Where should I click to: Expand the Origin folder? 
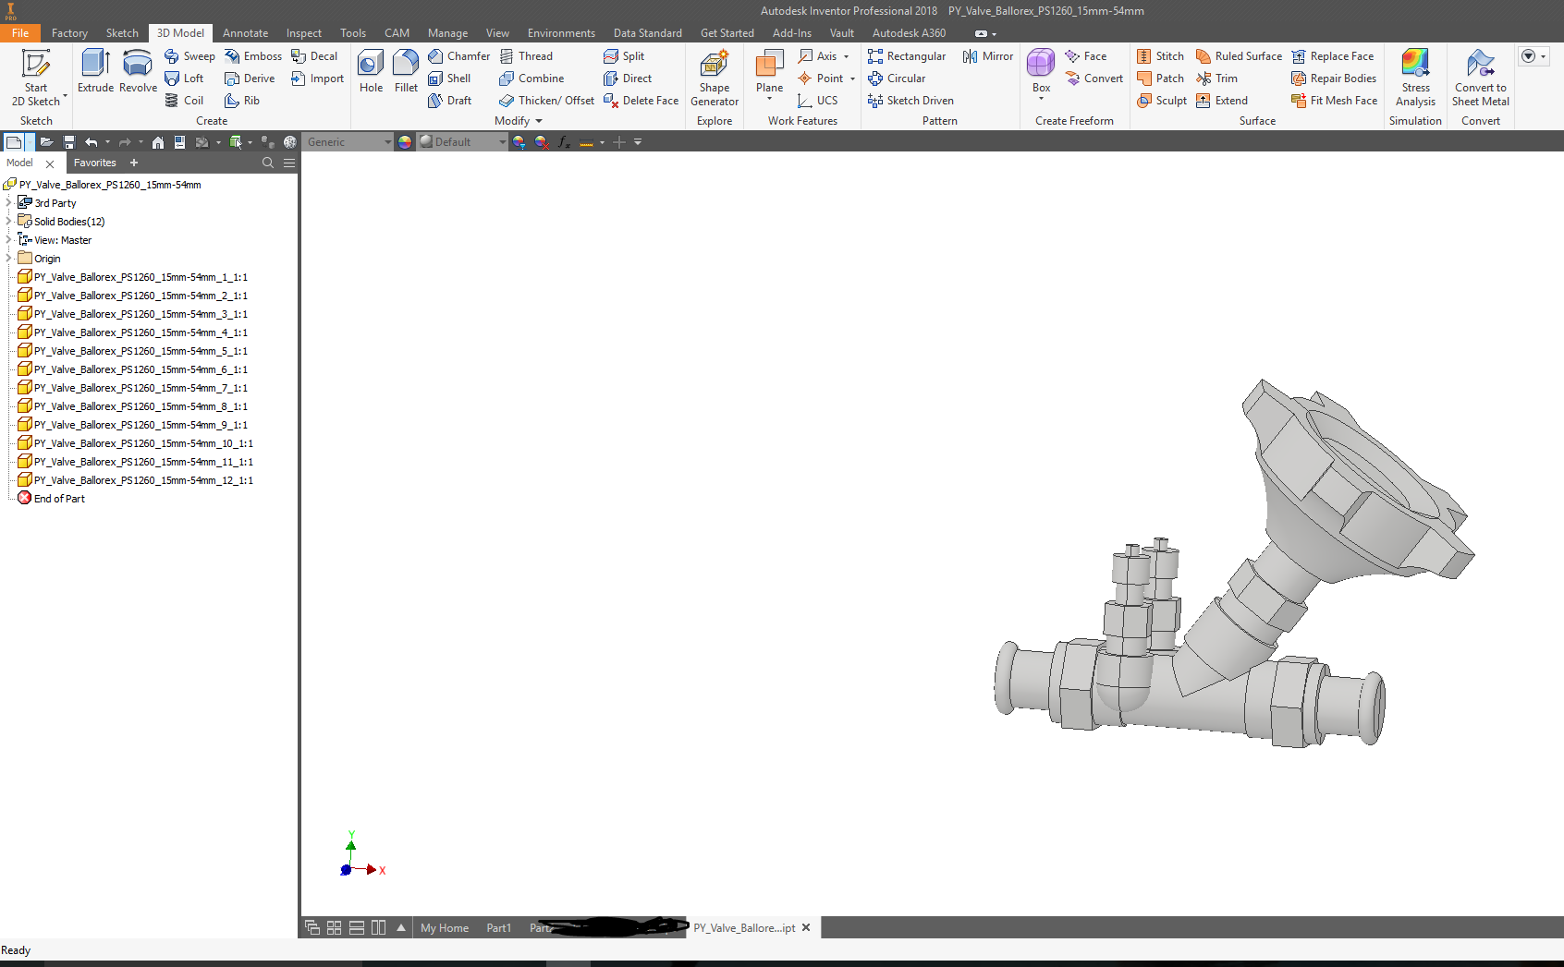pyautogui.click(x=8, y=258)
